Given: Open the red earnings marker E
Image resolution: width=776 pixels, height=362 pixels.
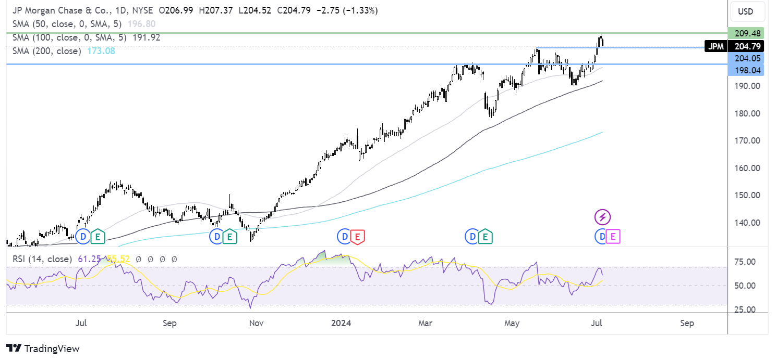Looking at the screenshot, I should click(357, 237).
